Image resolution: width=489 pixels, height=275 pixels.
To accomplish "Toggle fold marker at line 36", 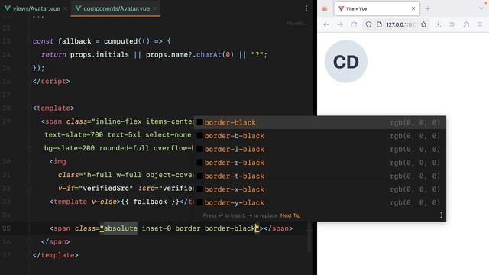I will tap(29, 242).
